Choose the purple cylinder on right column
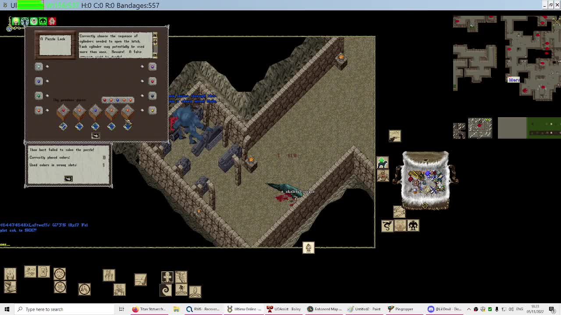Viewport: 561px width, 315px height. (152, 66)
